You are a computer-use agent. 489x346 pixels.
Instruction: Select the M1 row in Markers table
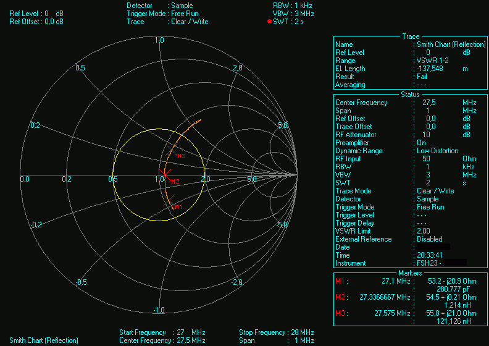(410, 285)
